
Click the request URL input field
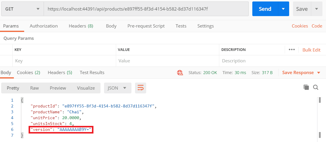click(146, 9)
